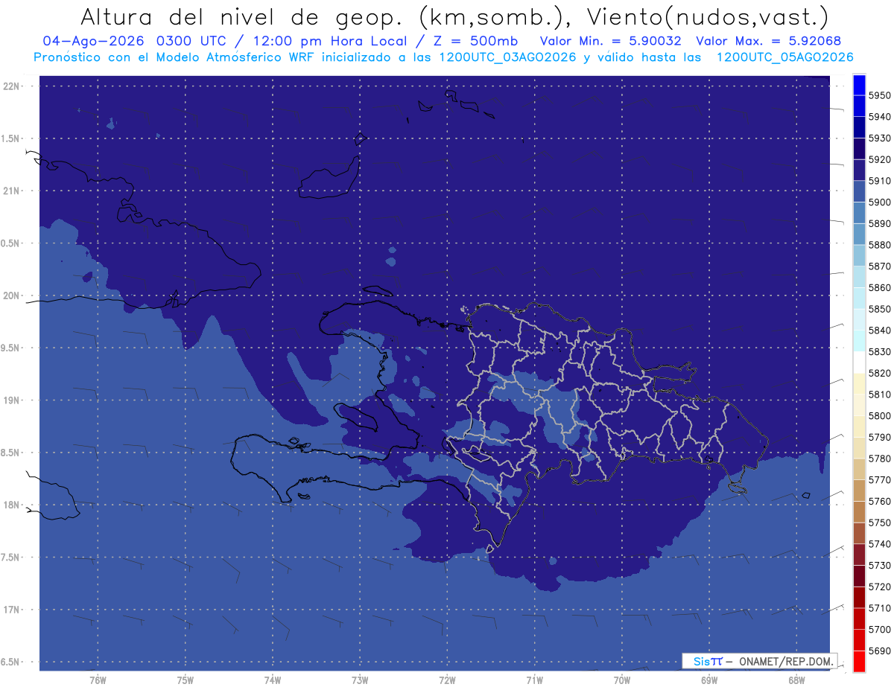Click the 5900 colorbar label

coord(879,202)
